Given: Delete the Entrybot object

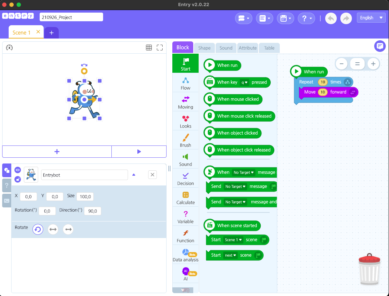Looking at the screenshot, I should pyautogui.click(x=152, y=175).
